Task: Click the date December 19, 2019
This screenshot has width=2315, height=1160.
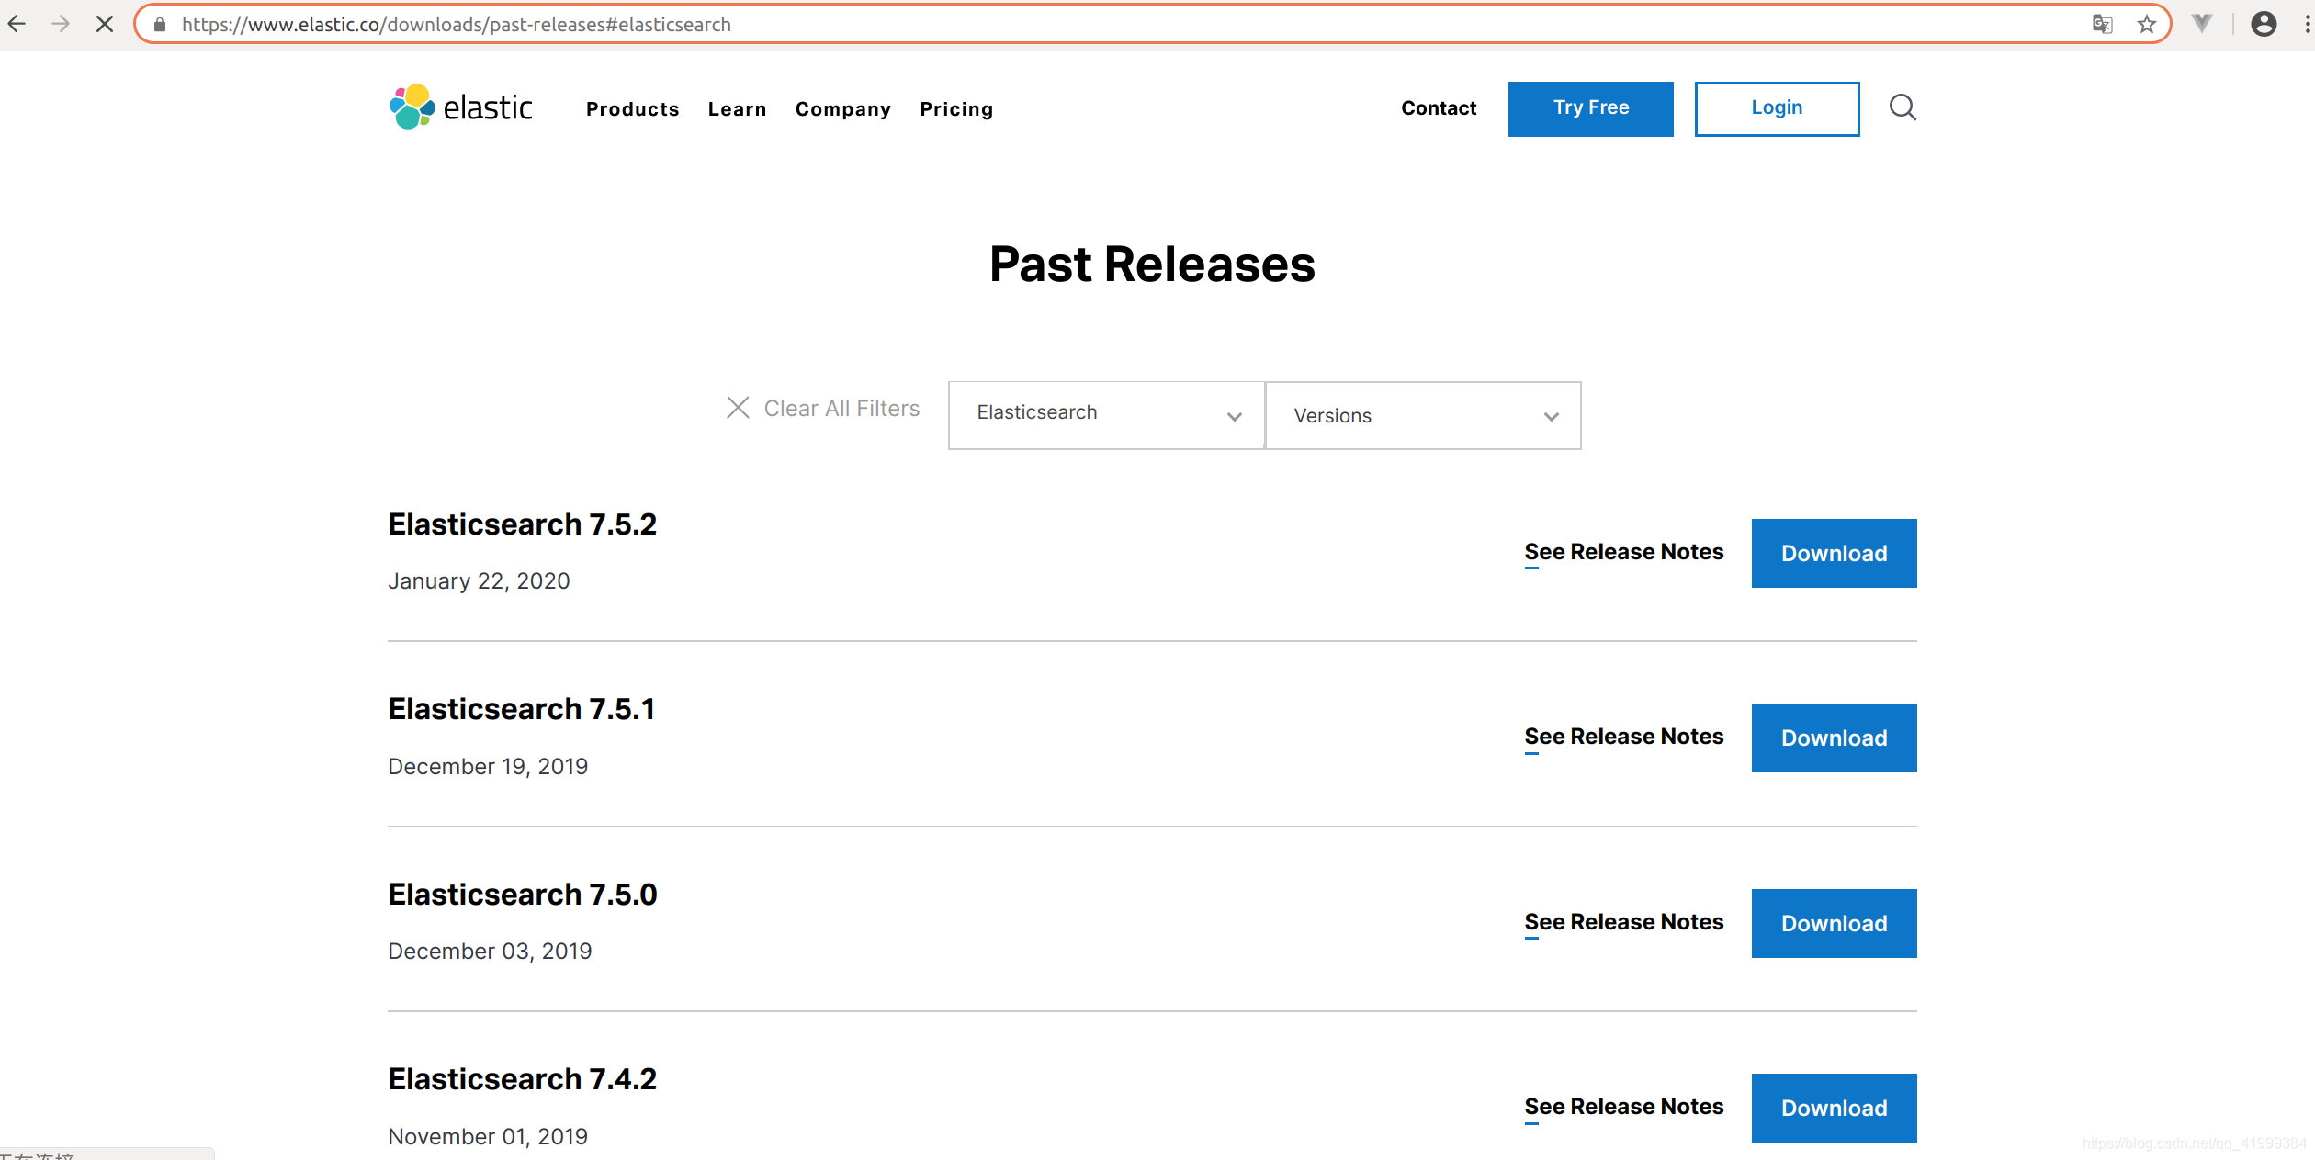Action: (x=488, y=767)
